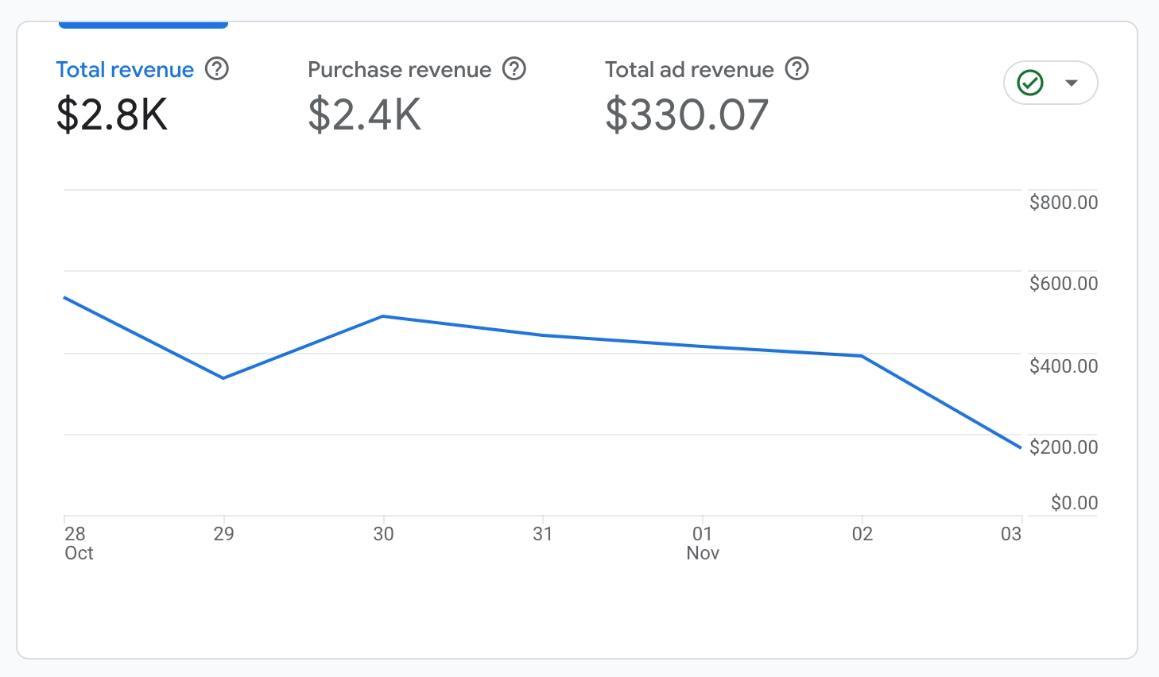Click help icon next to Total revenue
1159x677 pixels.
click(x=217, y=69)
